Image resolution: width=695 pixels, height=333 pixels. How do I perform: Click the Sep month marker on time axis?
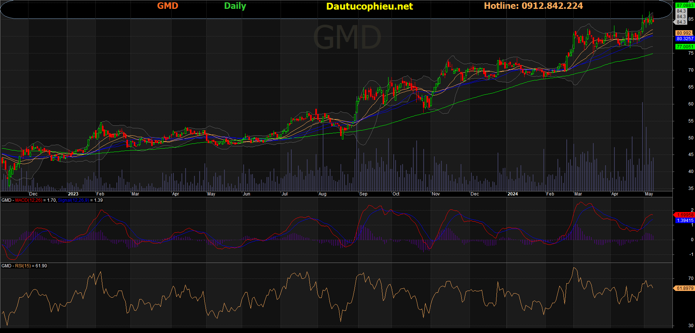coord(363,194)
